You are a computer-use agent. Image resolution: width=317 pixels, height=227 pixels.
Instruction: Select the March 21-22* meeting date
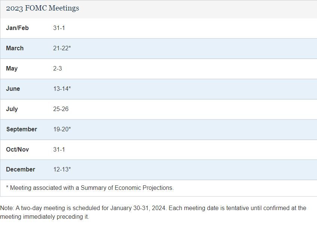[62, 48]
